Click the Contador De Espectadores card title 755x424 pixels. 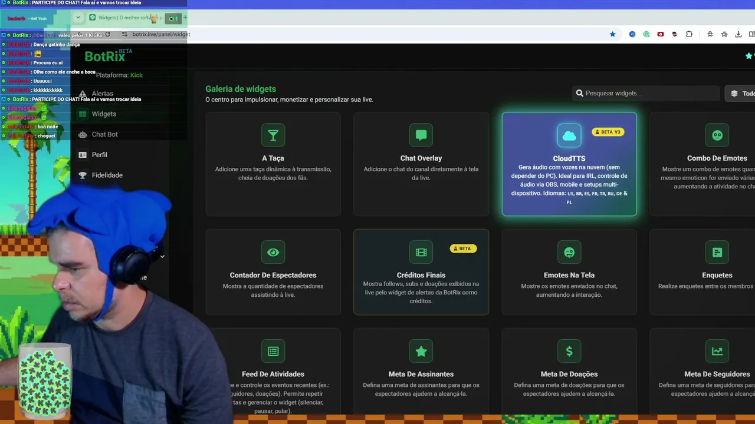point(273,275)
